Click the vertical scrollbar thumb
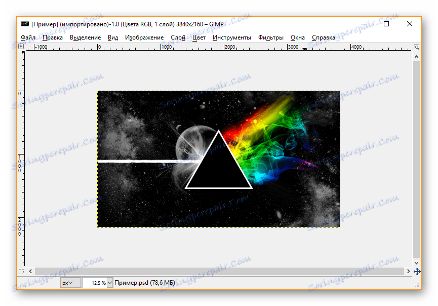 point(417,160)
